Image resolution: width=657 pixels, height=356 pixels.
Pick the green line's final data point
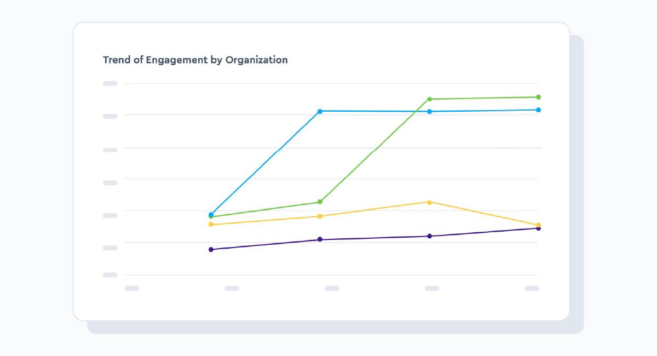[x=538, y=97]
